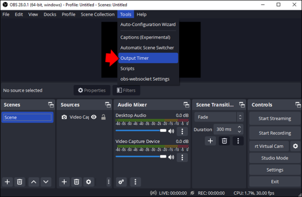The image size is (302, 197).
Task: Choose Scripts from Tools menu
Action: click(148, 69)
